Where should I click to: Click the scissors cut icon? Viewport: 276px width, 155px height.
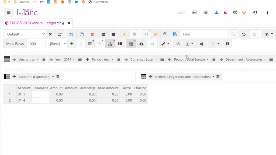tap(156, 34)
